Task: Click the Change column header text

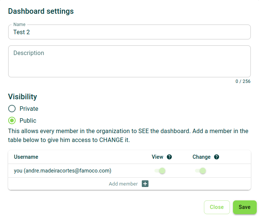Action: click(x=202, y=157)
